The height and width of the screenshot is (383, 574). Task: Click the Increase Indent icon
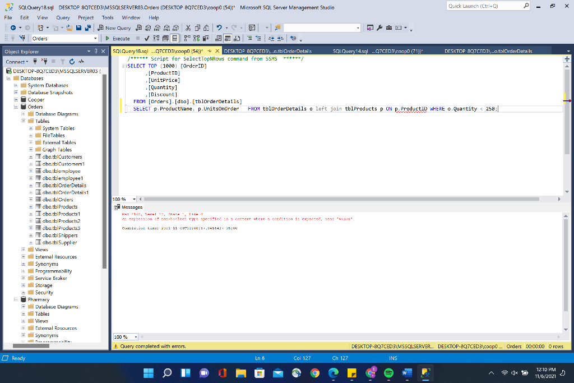(280, 39)
